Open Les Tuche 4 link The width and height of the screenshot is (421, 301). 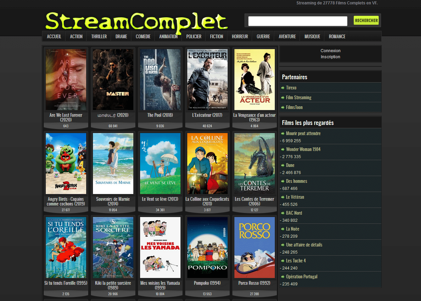(296, 261)
